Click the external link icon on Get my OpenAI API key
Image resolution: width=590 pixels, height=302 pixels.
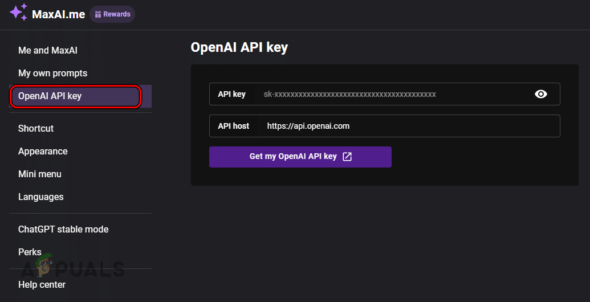point(347,157)
